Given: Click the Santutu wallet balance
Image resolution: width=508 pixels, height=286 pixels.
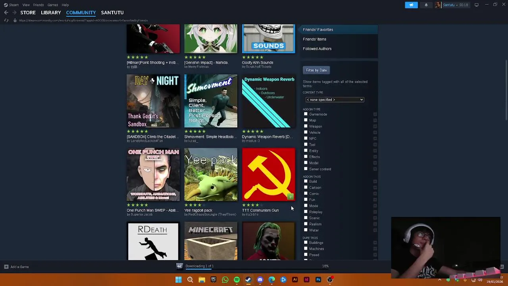Looking at the screenshot, I should click(x=464, y=5).
